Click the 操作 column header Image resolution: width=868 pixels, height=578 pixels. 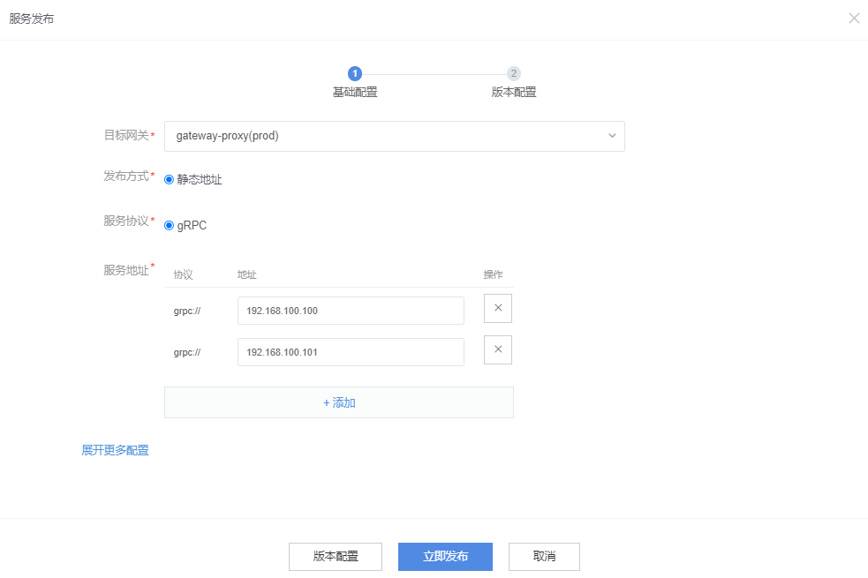[x=494, y=274]
